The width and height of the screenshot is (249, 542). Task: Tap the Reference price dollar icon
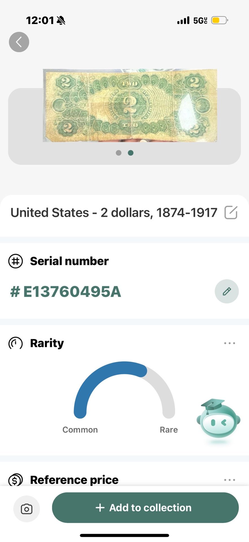coord(16,480)
